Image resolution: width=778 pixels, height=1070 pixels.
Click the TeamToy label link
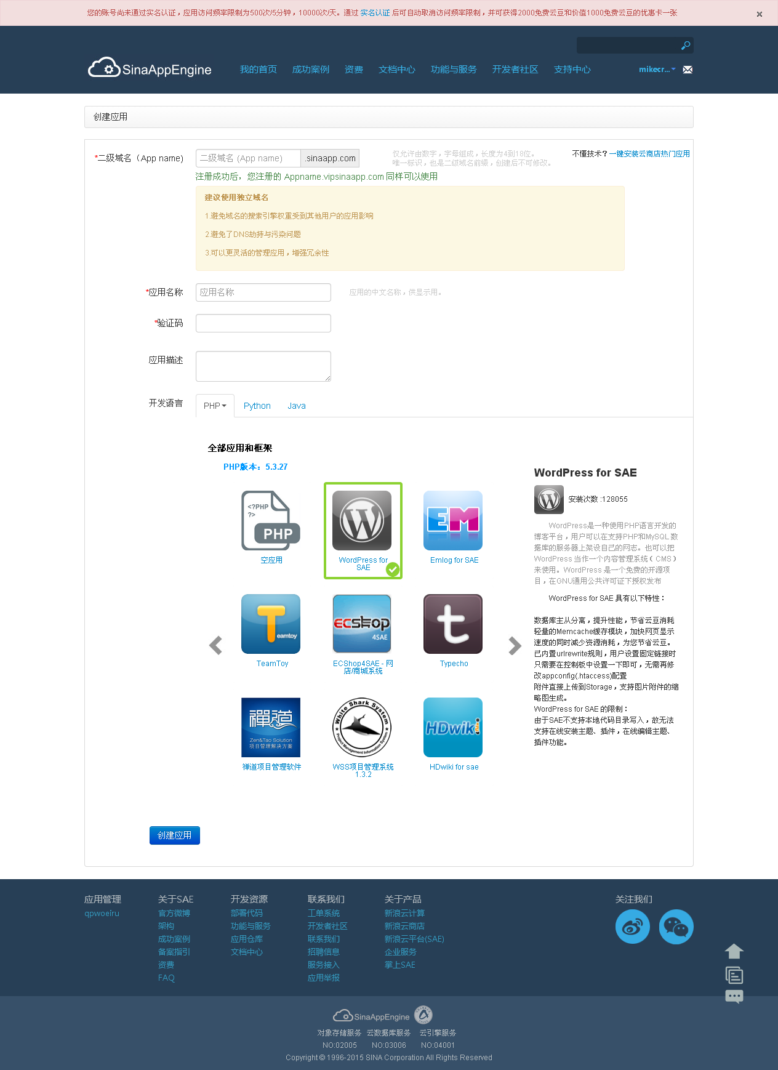click(x=272, y=664)
